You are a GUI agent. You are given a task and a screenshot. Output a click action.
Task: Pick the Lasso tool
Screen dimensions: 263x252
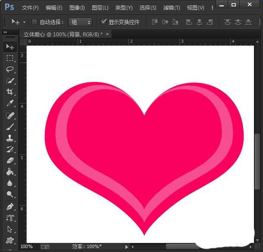point(10,69)
